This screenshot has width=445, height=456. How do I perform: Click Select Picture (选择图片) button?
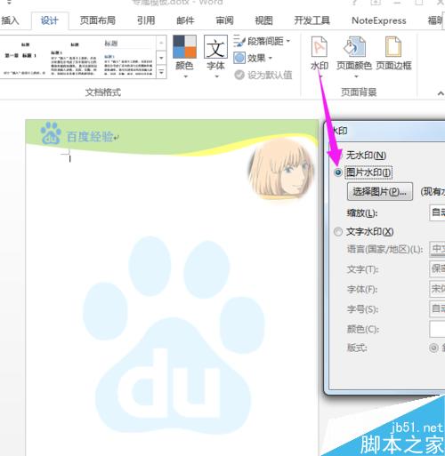(380, 192)
